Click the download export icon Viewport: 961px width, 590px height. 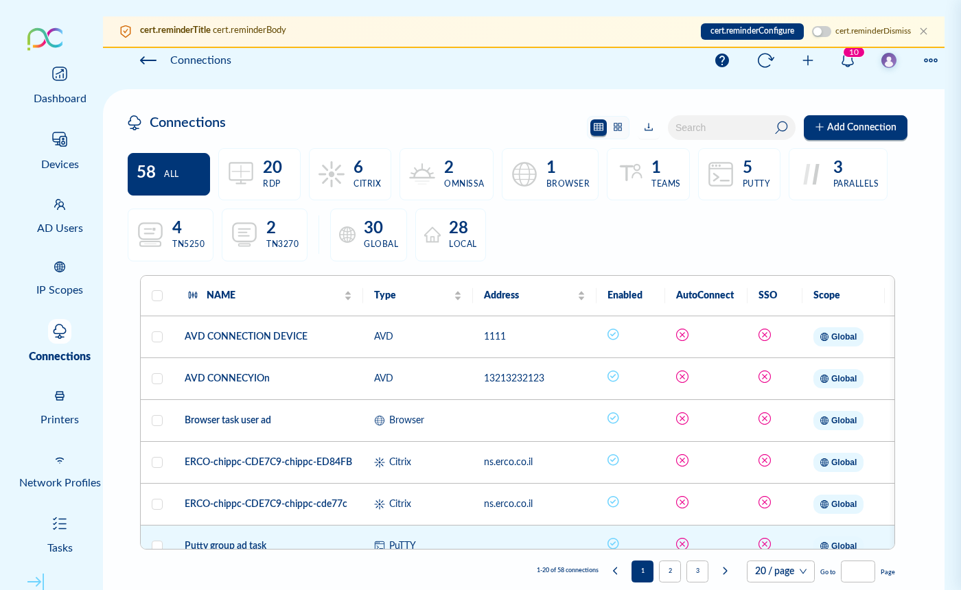click(649, 127)
